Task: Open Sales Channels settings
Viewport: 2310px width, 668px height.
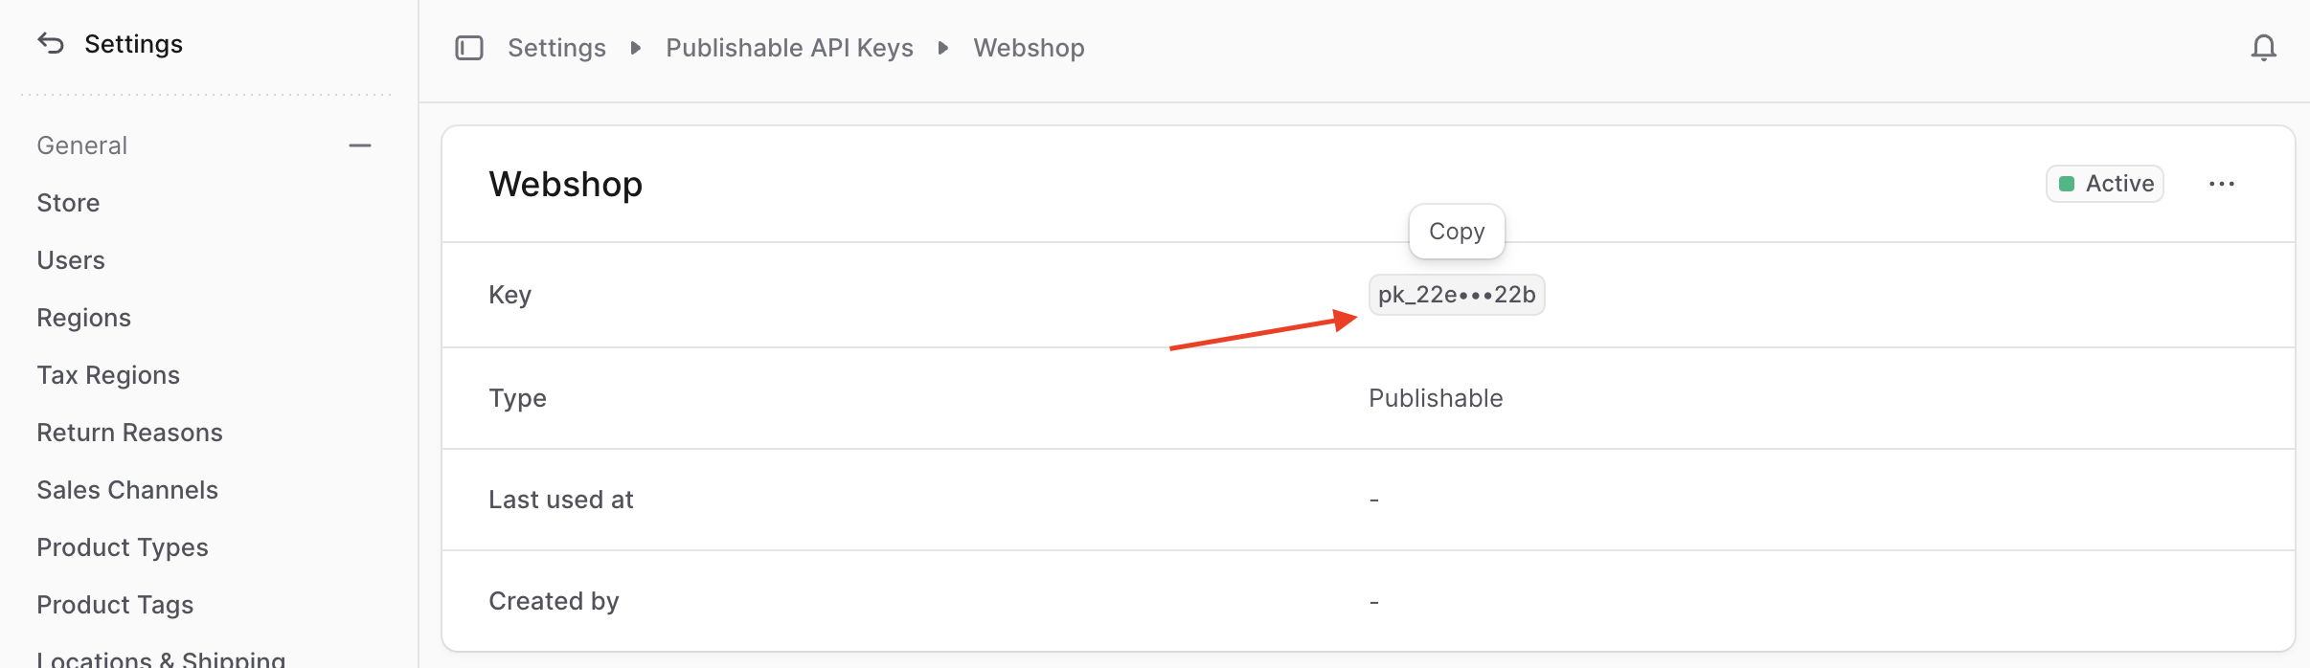Action: [128, 489]
